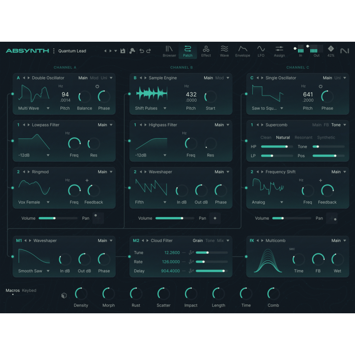Click the plus icon in Frequency Shift module
This screenshot has height=355, width=355.
[x=320, y=181]
